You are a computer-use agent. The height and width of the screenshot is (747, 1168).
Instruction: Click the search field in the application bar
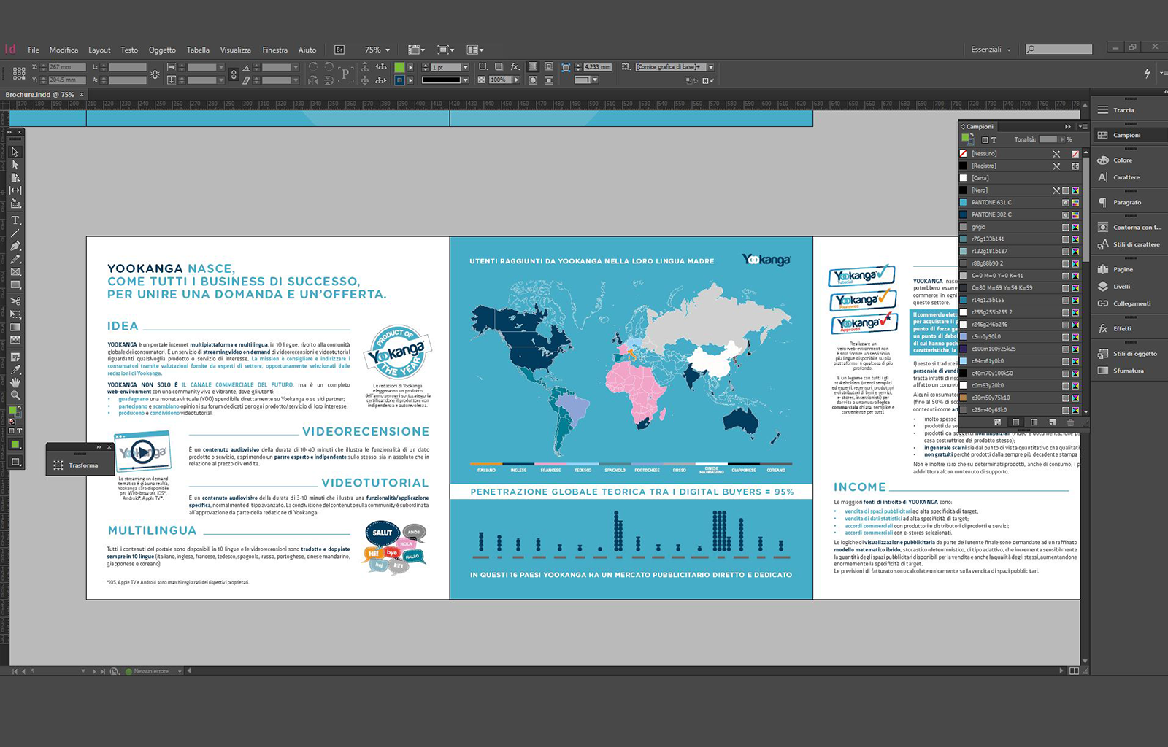pyautogui.click(x=1058, y=50)
